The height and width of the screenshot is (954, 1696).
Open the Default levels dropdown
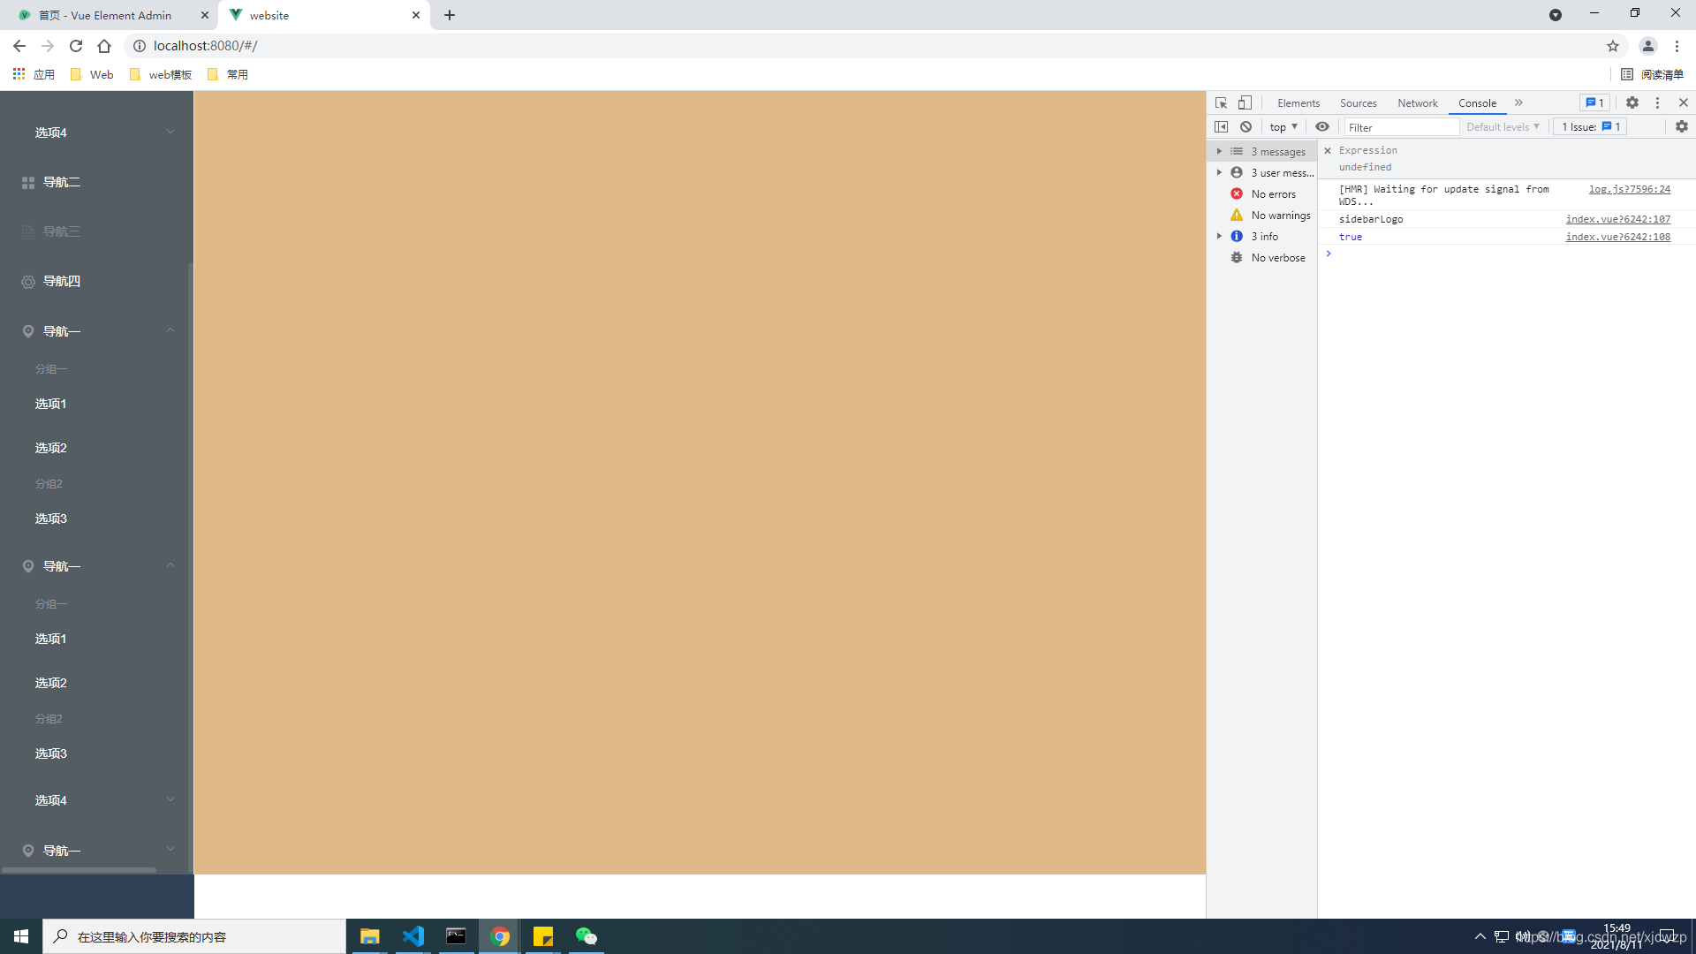point(1503,126)
